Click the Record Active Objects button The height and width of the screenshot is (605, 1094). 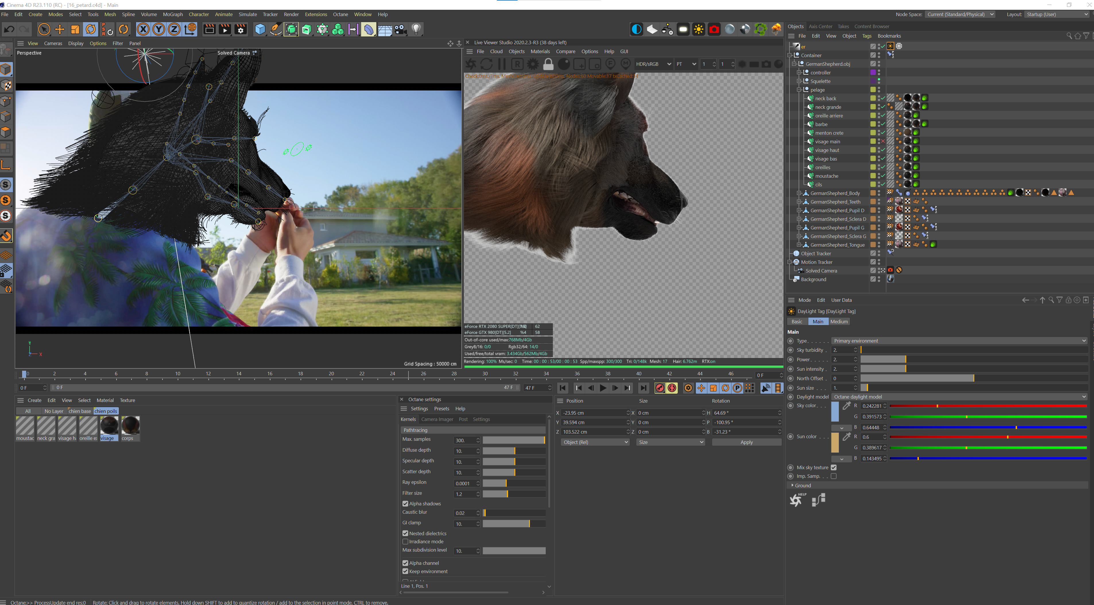tap(660, 388)
